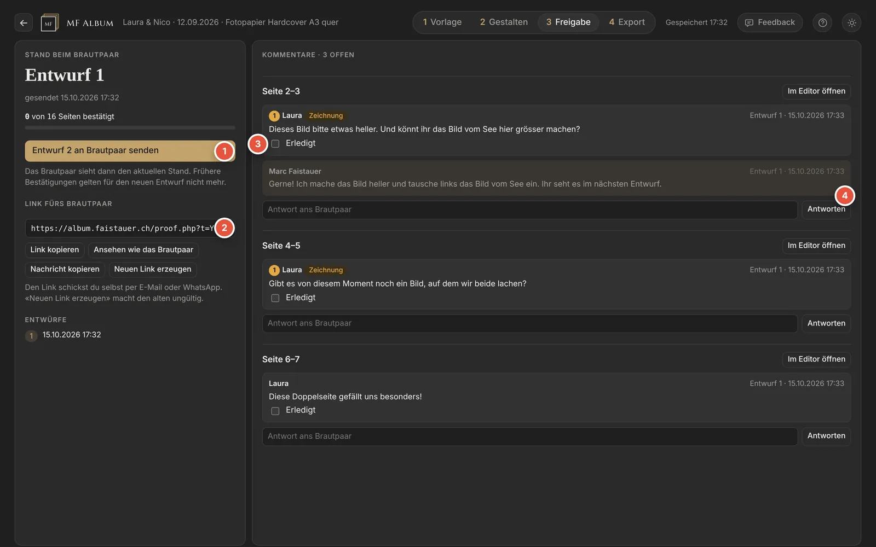Focus the reply field under Seite 2–3
Screen dimensions: 876x547
529,210
